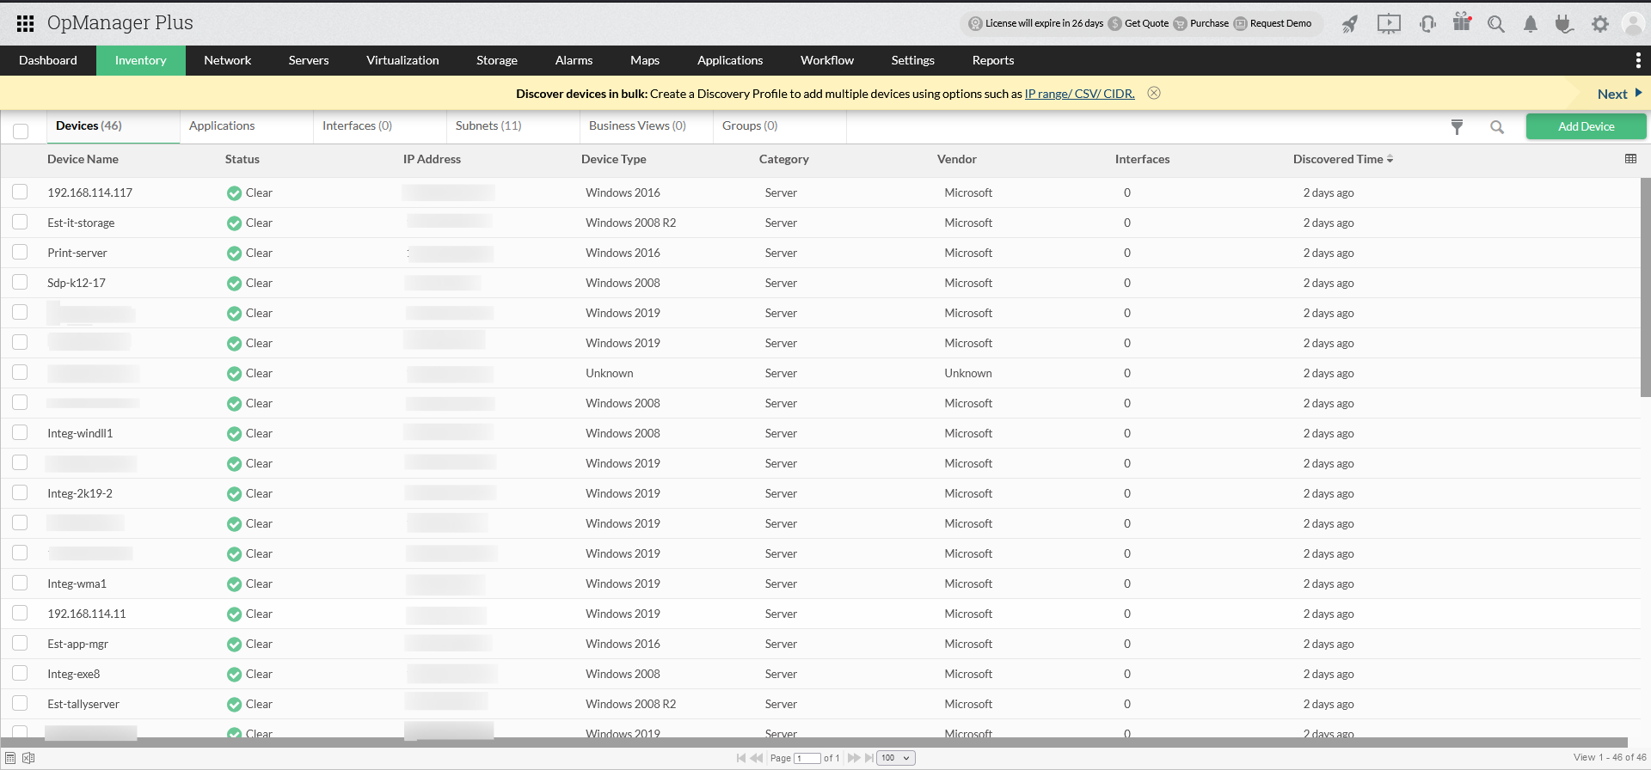
Task: Tick the select-all devices checkbox
Action: [x=21, y=131]
